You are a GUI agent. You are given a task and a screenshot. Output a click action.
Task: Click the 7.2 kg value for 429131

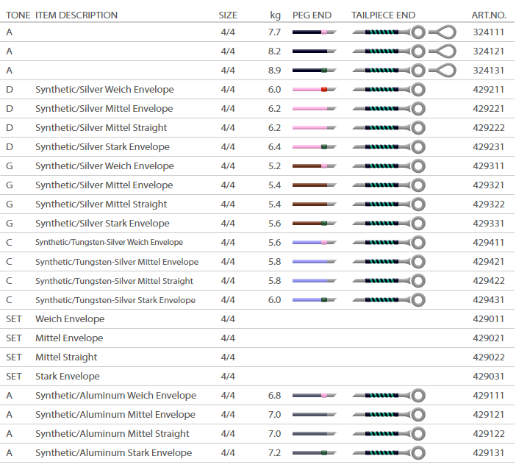click(274, 453)
